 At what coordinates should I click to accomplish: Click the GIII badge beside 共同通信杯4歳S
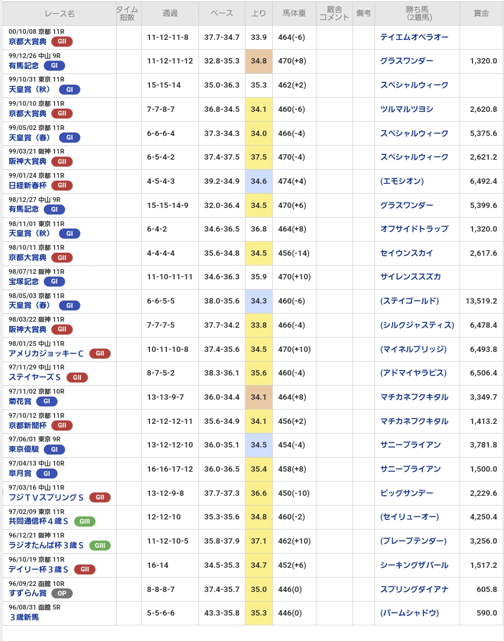point(85,521)
